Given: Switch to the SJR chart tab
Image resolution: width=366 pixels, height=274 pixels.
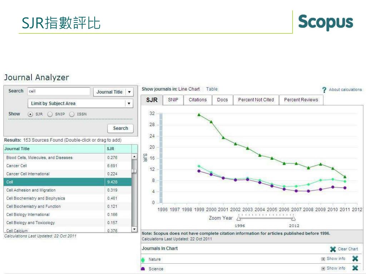Looking at the screenshot, I should (x=152, y=100).
